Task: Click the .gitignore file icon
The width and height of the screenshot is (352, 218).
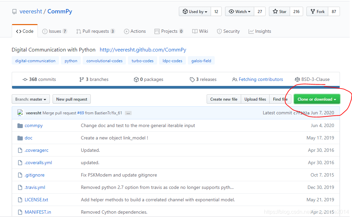Action: [20, 175]
